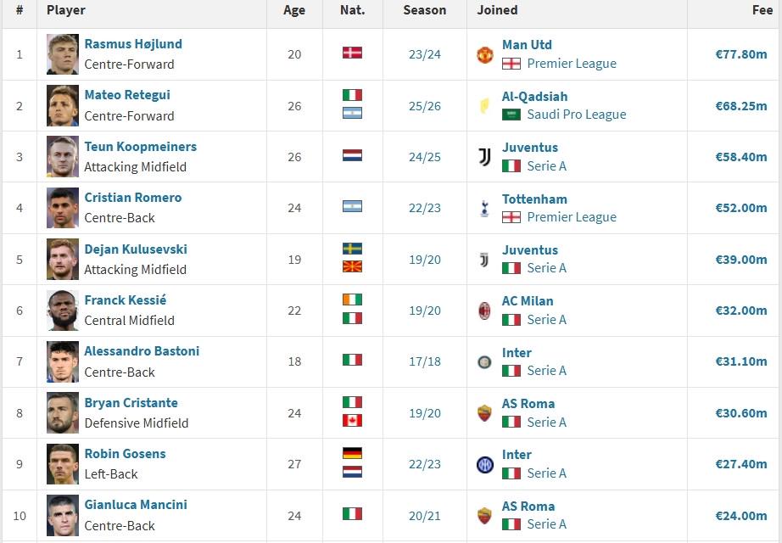This screenshot has width=782, height=543.
Task: Open Rasmus Højlund's player profile photo
Action: tap(63, 54)
